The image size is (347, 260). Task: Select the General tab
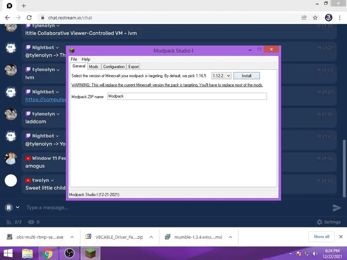(79, 66)
